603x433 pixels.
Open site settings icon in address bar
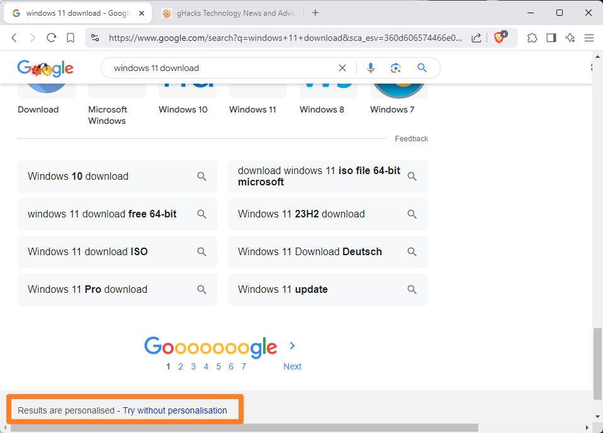(95, 38)
